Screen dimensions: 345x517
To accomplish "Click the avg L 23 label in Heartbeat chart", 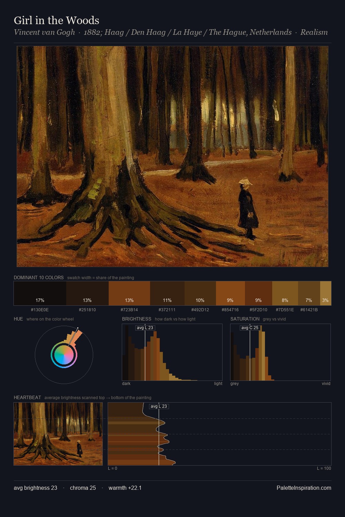I will coord(159,406).
